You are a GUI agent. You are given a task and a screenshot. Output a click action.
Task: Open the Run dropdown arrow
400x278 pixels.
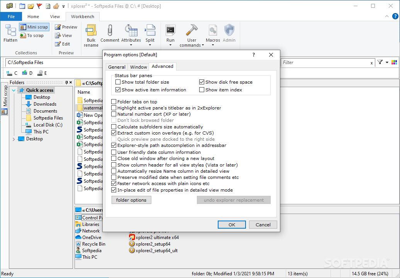click(170, 45)
